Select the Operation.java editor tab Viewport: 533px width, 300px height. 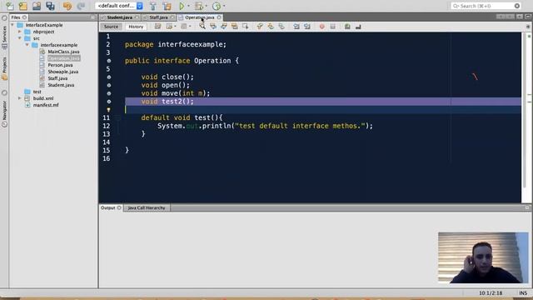[200, 17]
